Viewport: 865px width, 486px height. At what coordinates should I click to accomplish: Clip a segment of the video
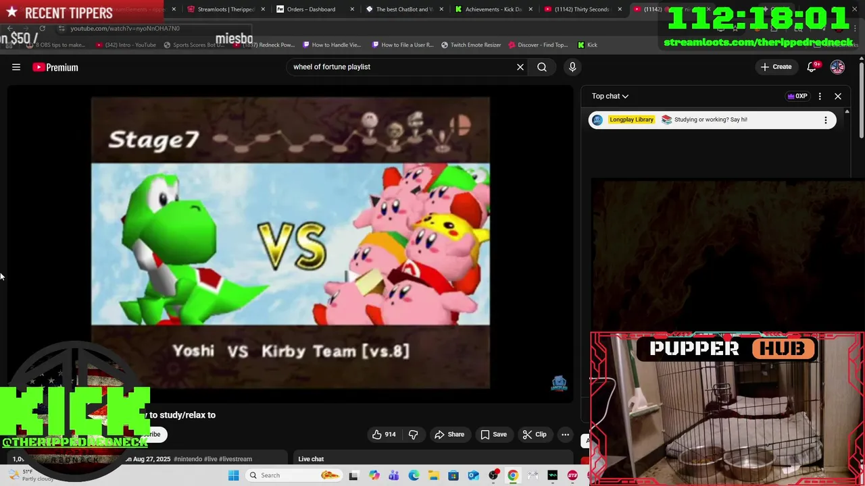click(535, 435)
